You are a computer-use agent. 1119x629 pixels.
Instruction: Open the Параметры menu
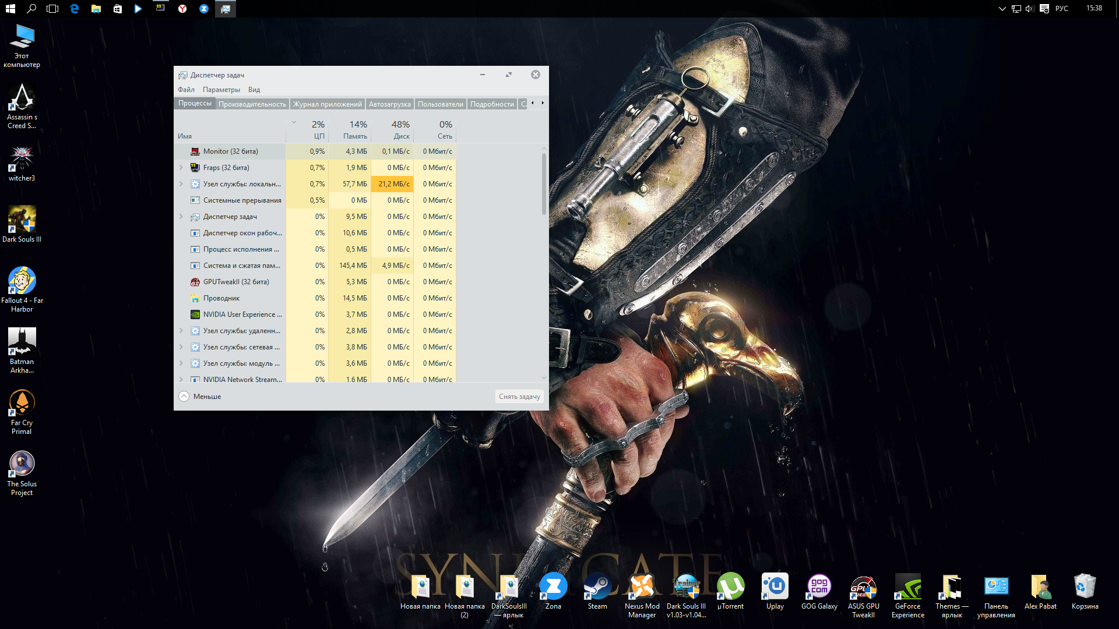coord(221,90)
